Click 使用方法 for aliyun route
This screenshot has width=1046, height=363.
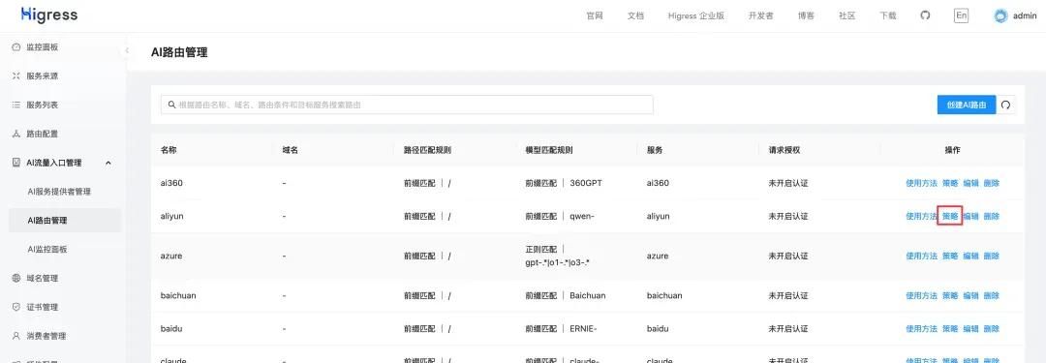(921, 216)
